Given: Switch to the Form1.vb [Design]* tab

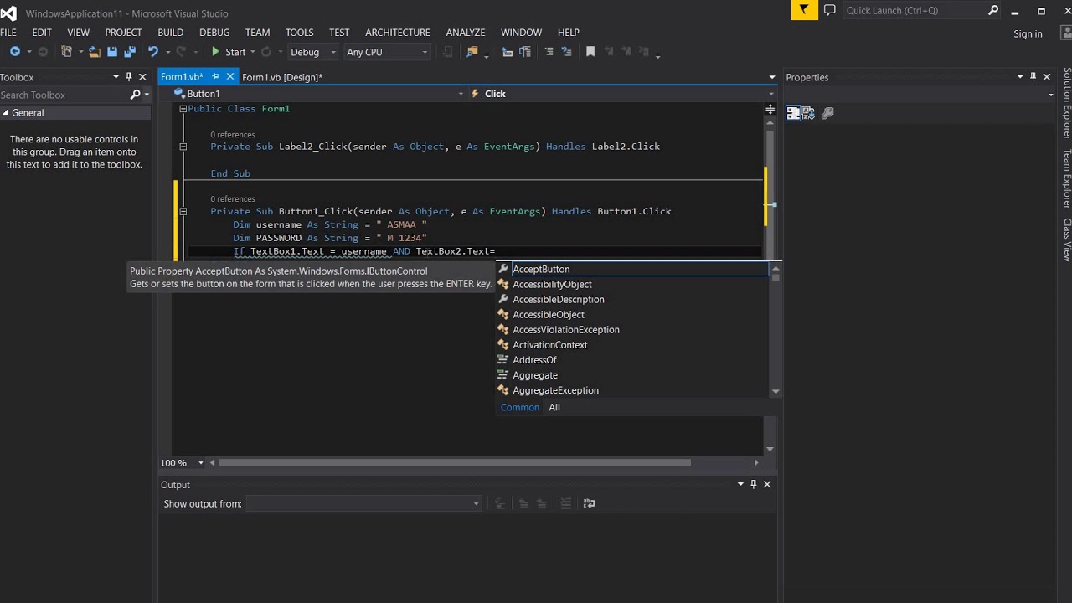Looking at the screenshot, I should point(282,77).
